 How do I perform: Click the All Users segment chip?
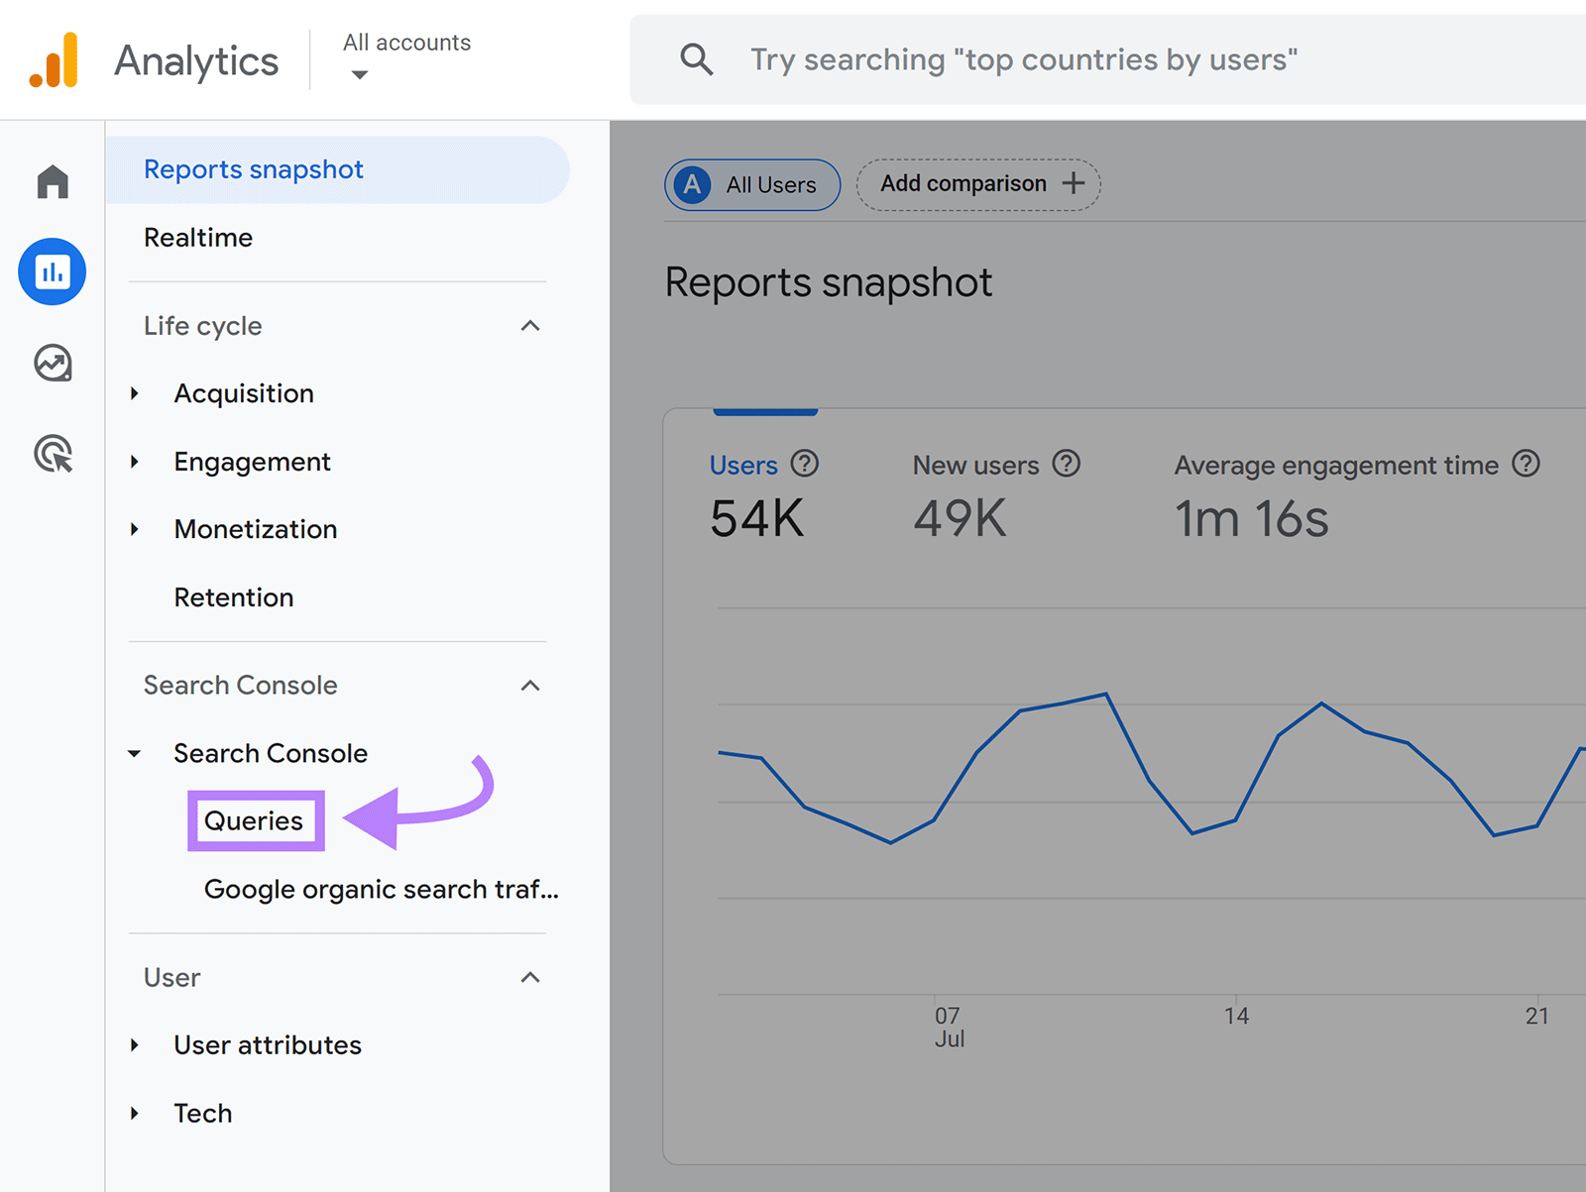coord(751,184)
